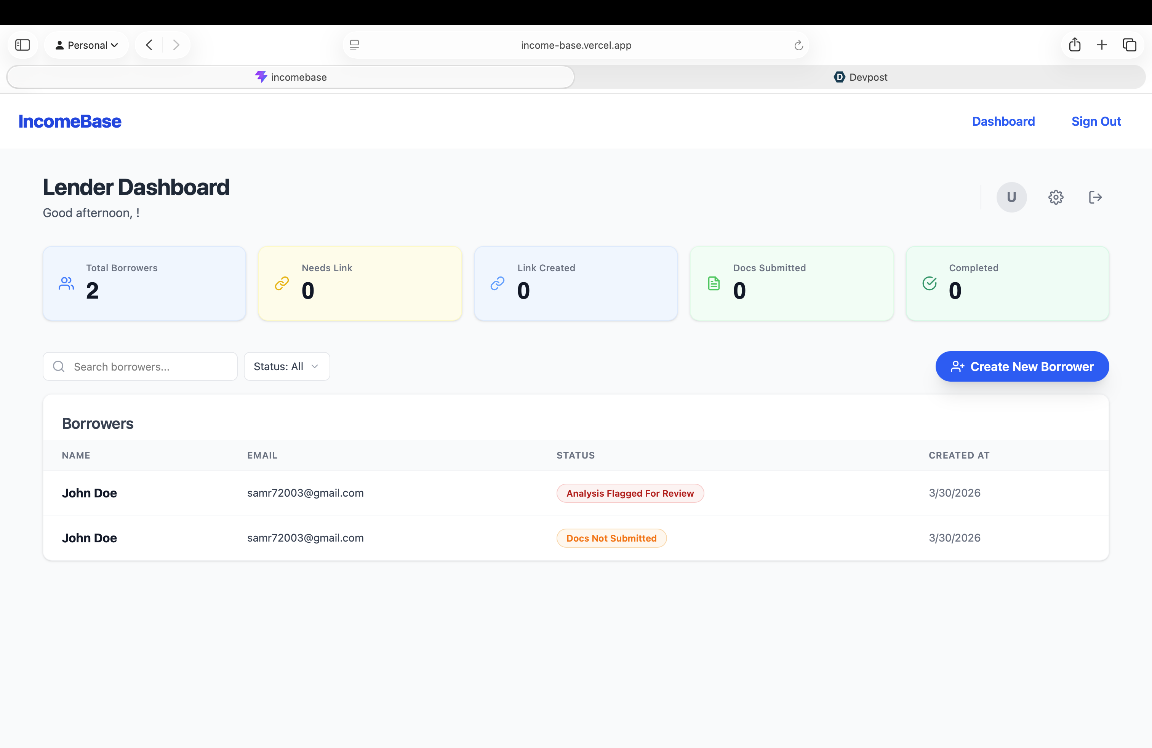
Task: Open the Status: All dropdown
Action: (286, 366)
